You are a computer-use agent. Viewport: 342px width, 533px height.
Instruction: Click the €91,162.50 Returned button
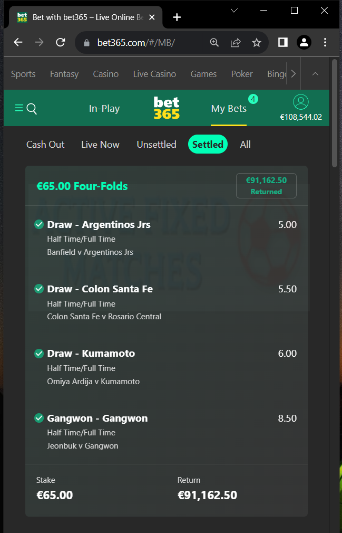click(266, 186)
